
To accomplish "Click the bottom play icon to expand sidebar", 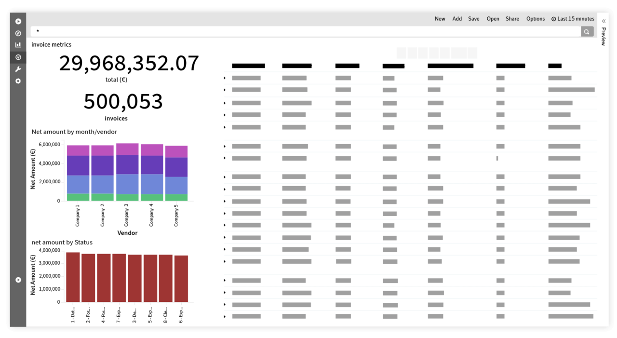I will [18, 280].
